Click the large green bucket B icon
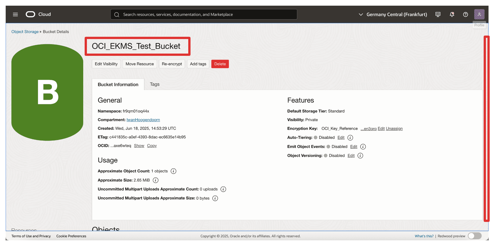 [x=47, y=92]
